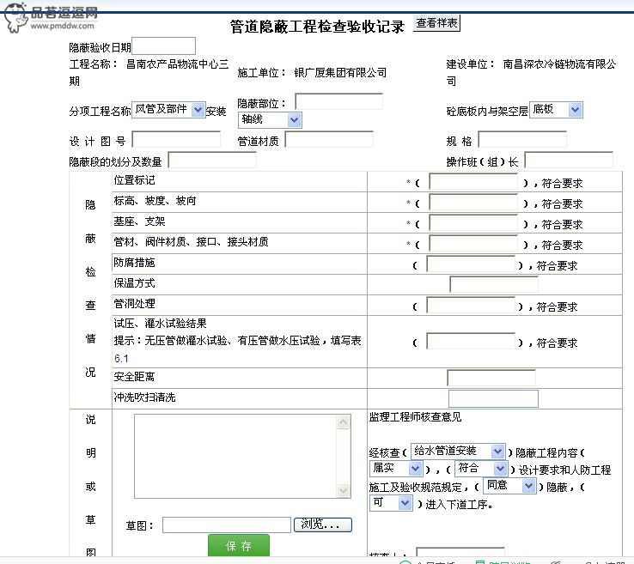This screenshot has height=564, width=634.
Task: Click into the 规格 input field
Action: point(522,139)
